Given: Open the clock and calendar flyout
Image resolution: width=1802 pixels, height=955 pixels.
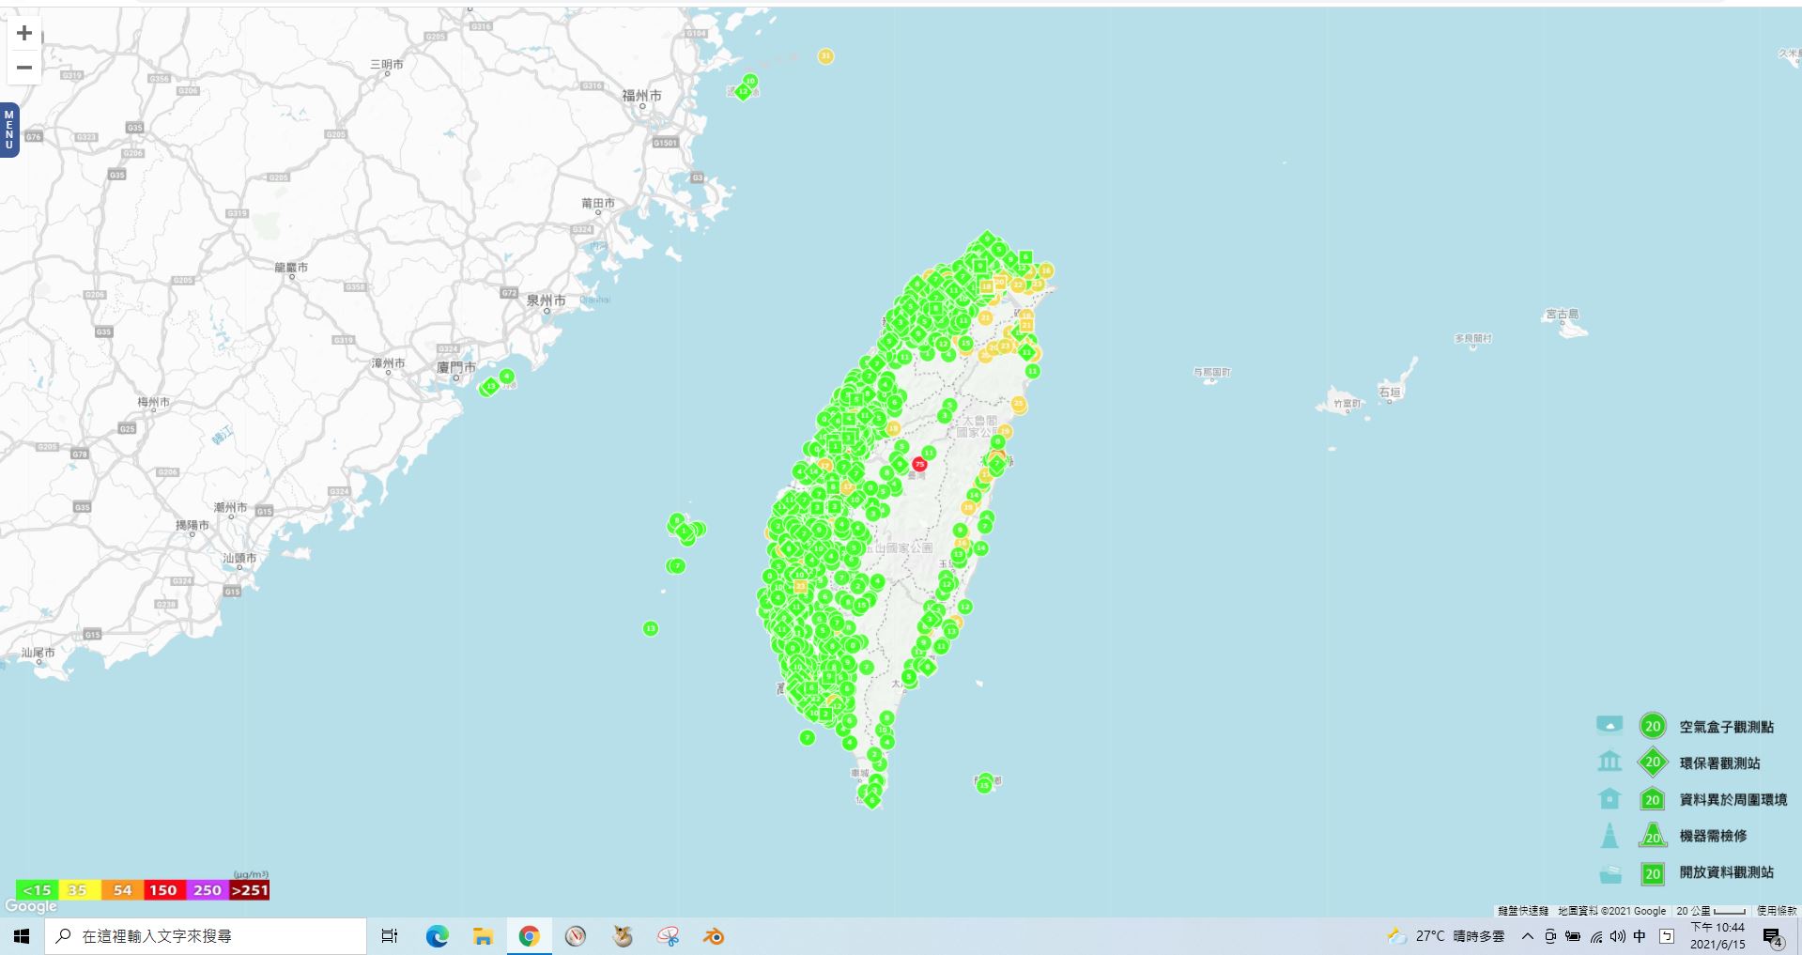Looking at the screenshot, I should pyautogui.click(x=1717, y=936).
